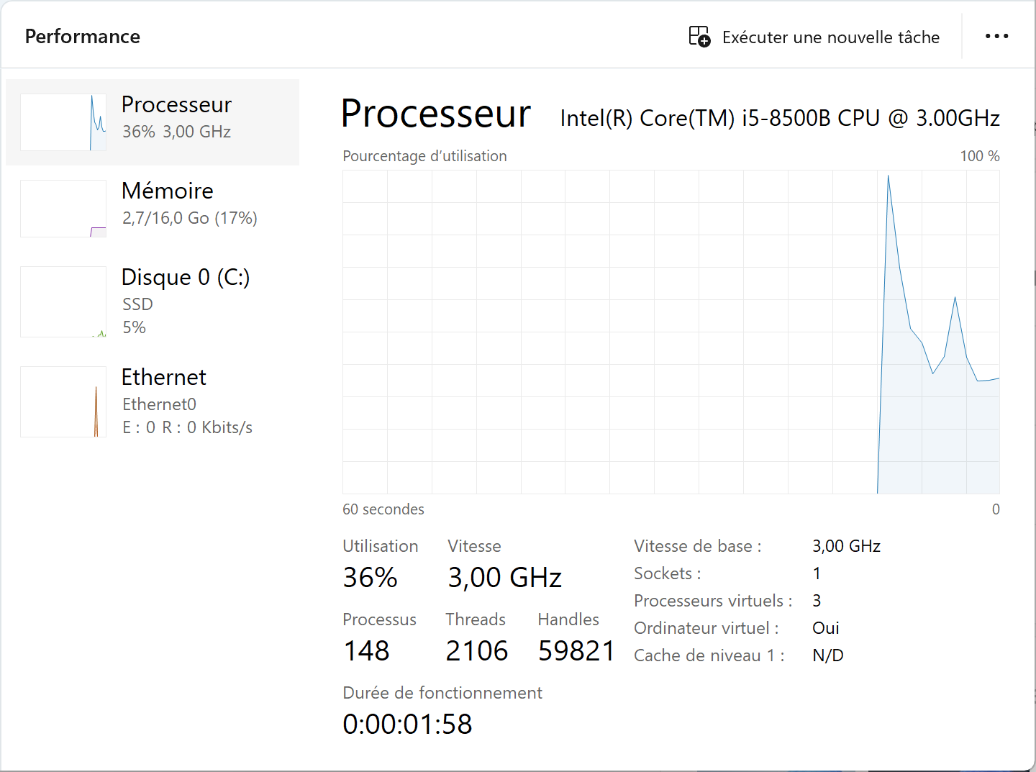Click the Handles count 59821
This screenshot has height=772, width=1036.
coord(576,651)
